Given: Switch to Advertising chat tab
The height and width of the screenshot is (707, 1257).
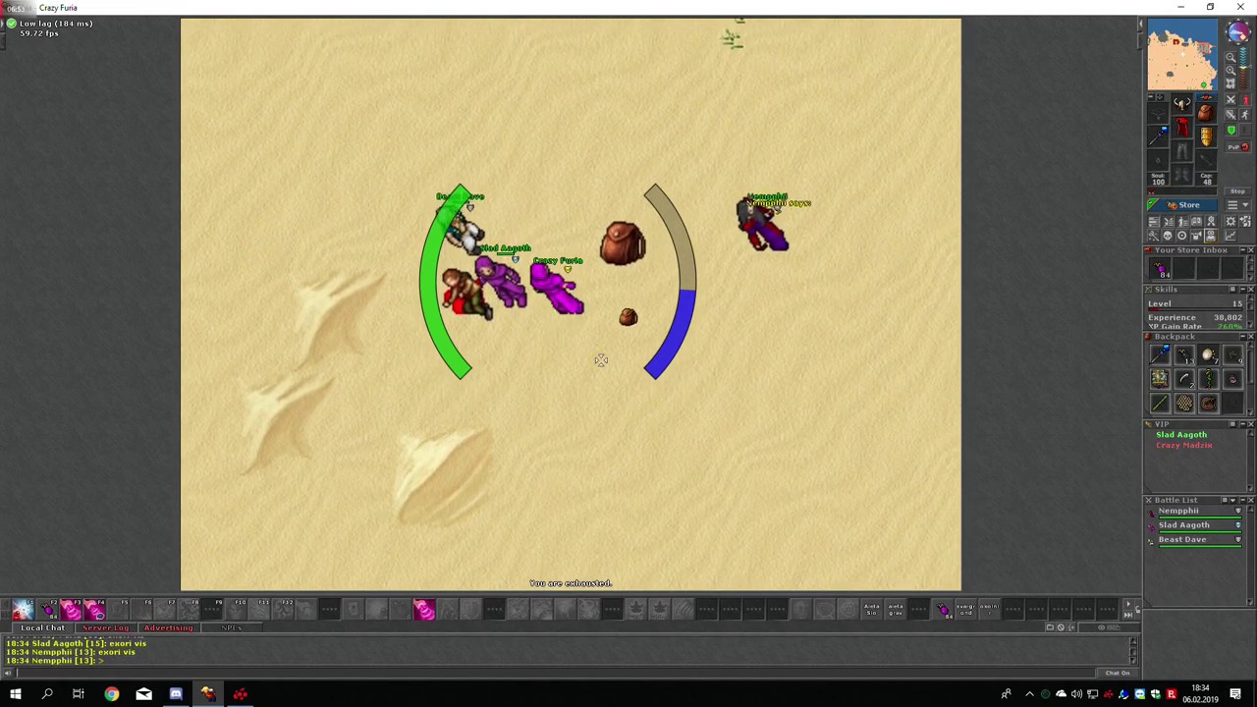Looking at the screenshot, I should pyautogui.click(x=169, y=628).
